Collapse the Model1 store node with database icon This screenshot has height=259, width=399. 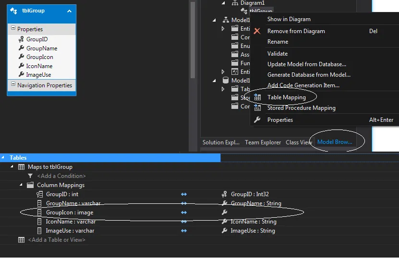[214, 81]
